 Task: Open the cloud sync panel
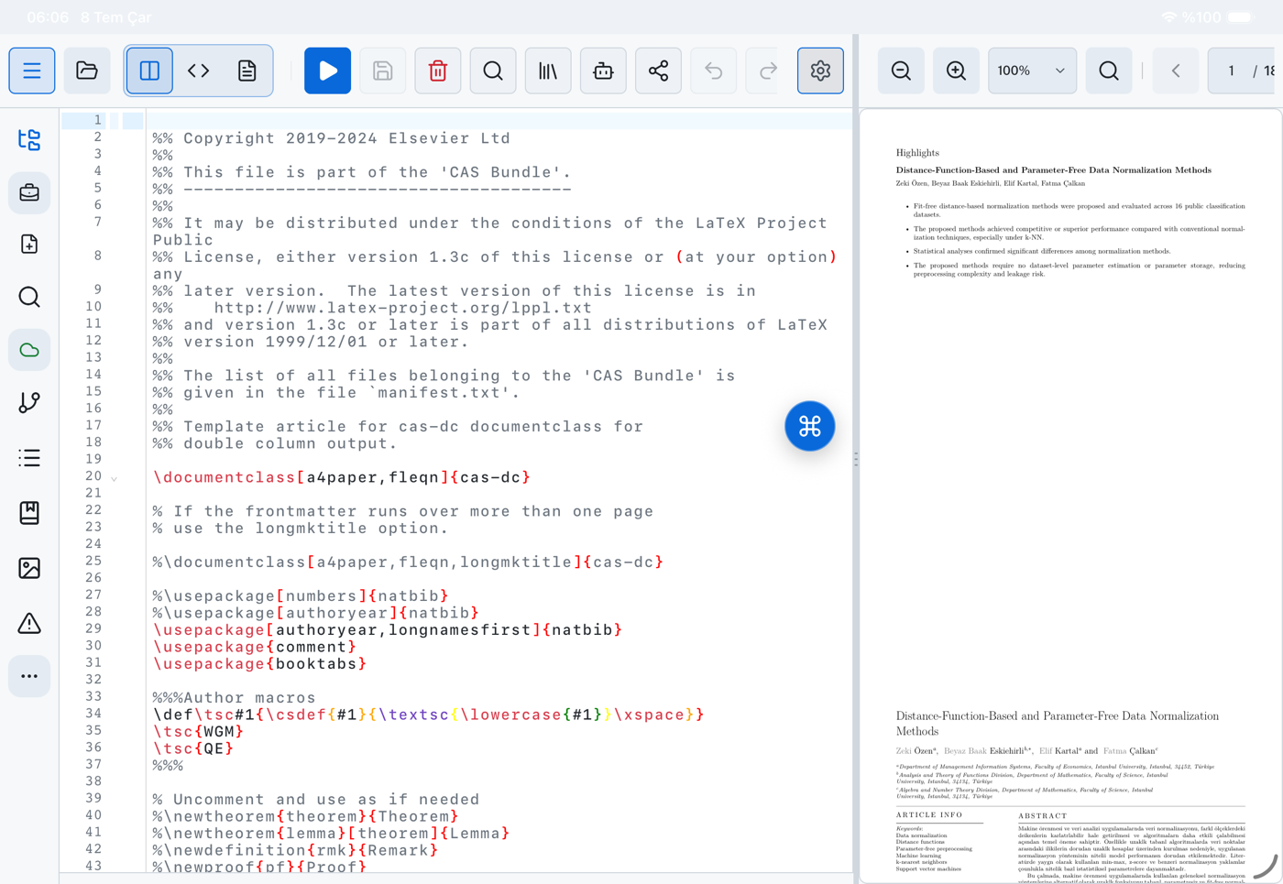pyautogui.click(x=29, y=350)
